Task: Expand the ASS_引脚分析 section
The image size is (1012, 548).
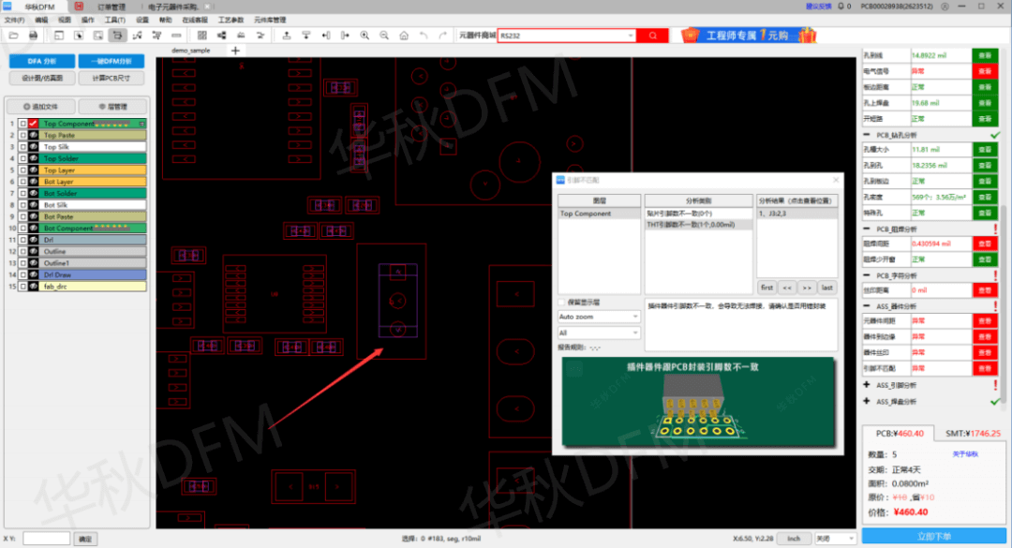Action: tap(866, 385)
